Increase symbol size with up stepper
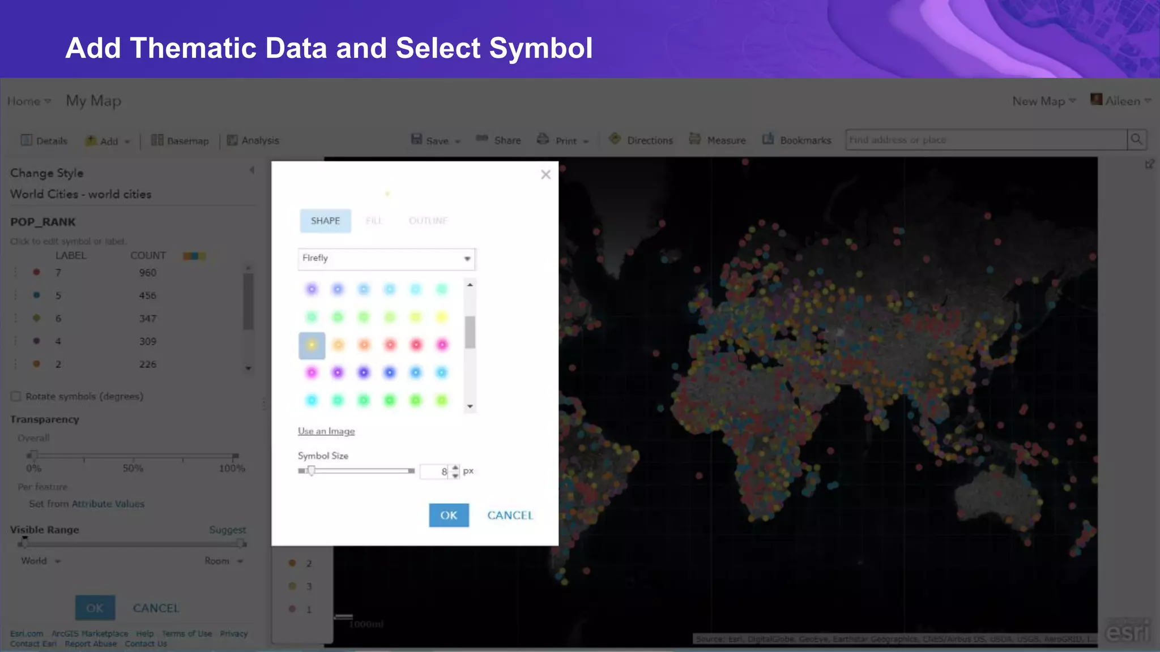The image size is (1160, 652). pos(455,467)
